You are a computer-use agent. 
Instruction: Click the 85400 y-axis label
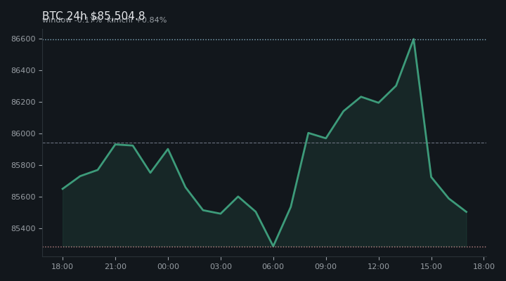pyautogui.click(x=23, y=228)
